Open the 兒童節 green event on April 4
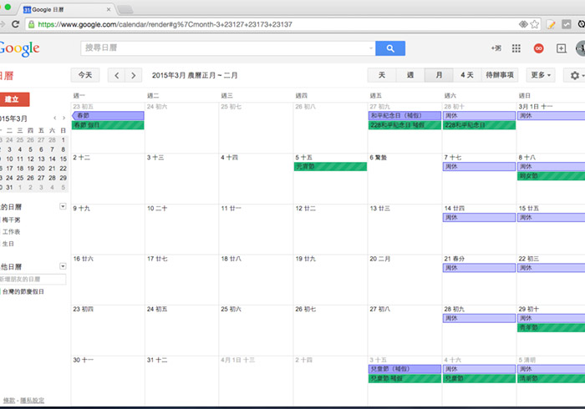Image resolution: width=585 pixels, height=409 pixels. click(x=479, y=378)
